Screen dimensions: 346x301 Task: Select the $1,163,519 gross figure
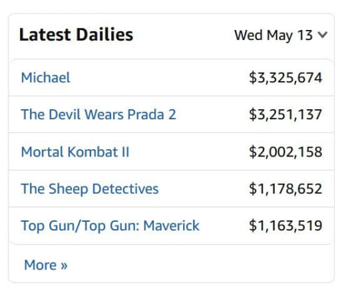[285, 226]
